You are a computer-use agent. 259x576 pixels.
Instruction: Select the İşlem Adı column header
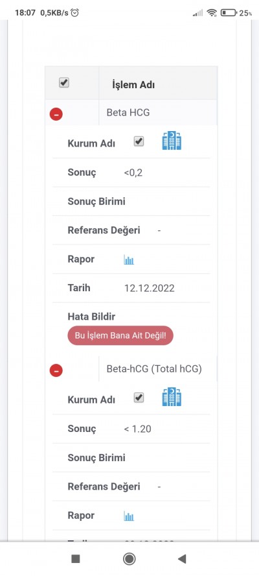point(133,85)
